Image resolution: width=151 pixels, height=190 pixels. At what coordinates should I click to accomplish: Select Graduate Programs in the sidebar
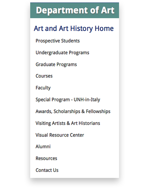[56, 65]
